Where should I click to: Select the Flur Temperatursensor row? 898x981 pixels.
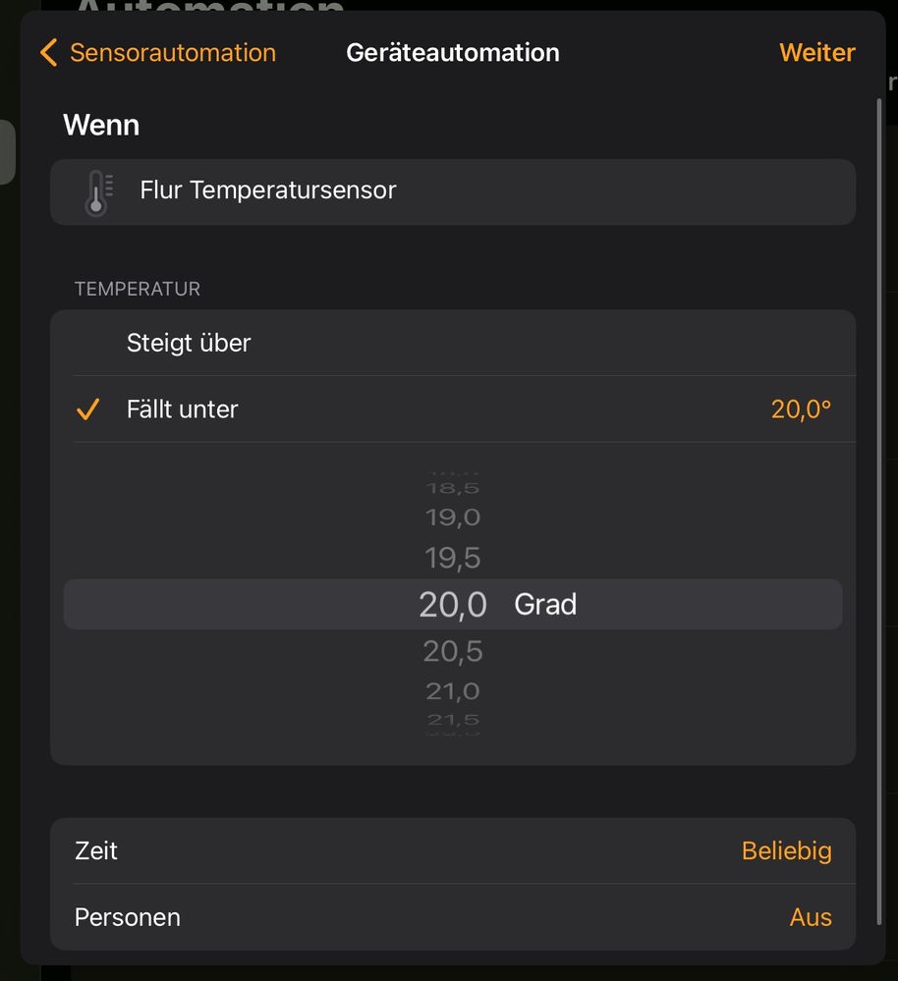point(452,191)
